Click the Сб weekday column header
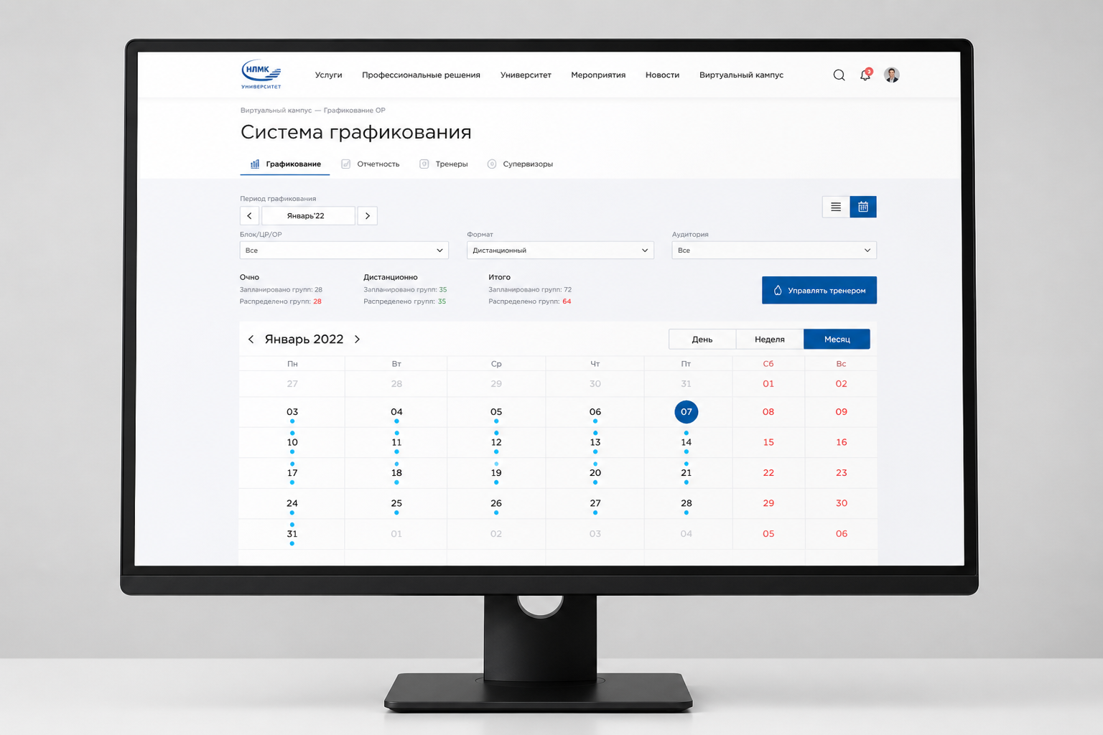This screenshot has height=735, width=1103. click(768, 364)
